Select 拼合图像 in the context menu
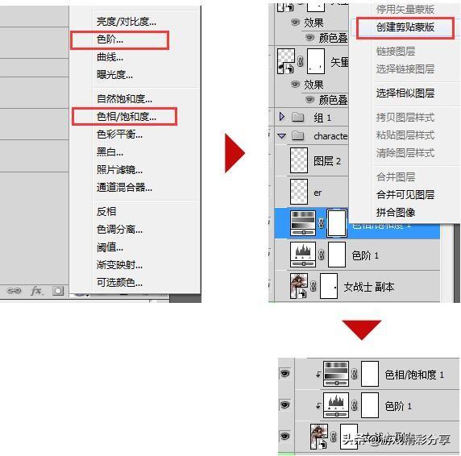This screenshot has width=461, height=456. pos(396,212)
